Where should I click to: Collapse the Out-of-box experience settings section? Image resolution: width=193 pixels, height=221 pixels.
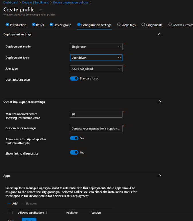tap(160, 102)
